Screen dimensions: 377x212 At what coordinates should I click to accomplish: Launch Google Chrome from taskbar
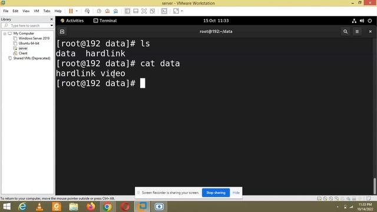pos(107,207)
